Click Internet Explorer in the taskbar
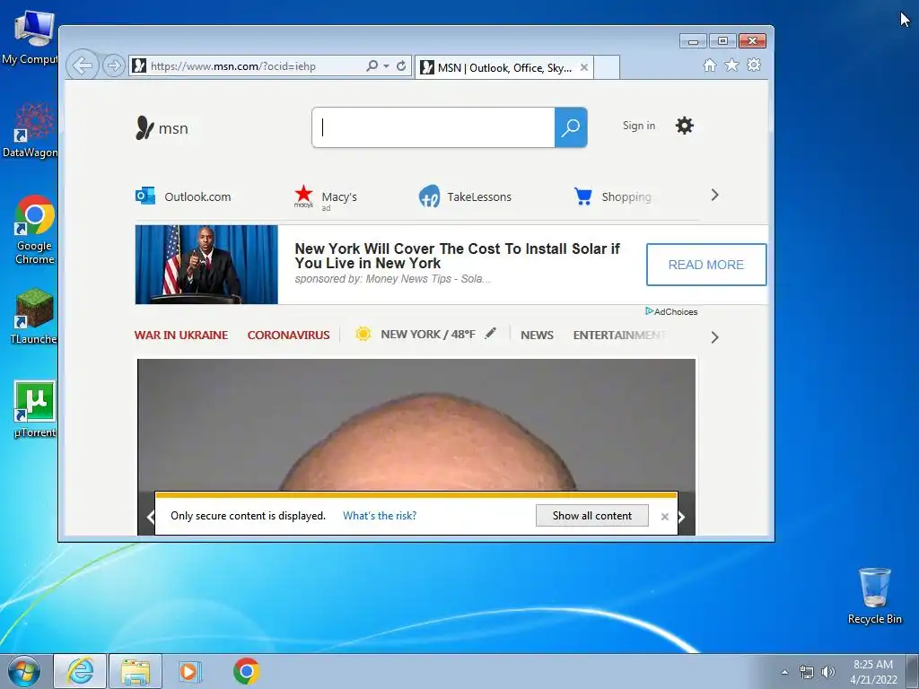Image resolution: width=919 pixels, height=689 pixels. [x=80, y=671]
